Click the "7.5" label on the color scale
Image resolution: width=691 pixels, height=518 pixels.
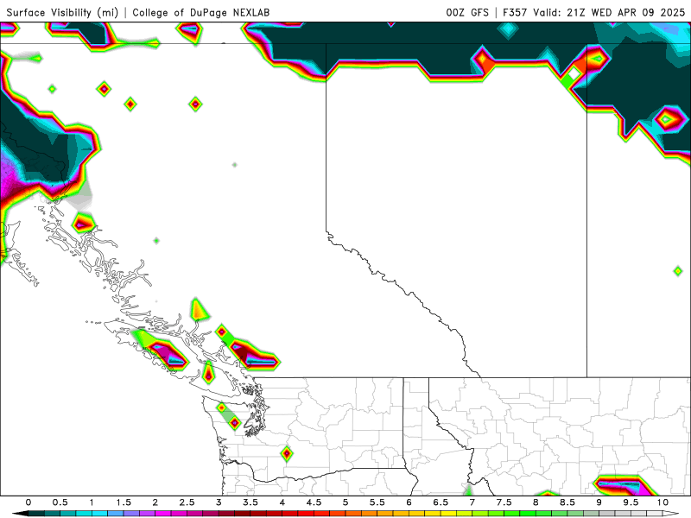coord(504,502)
